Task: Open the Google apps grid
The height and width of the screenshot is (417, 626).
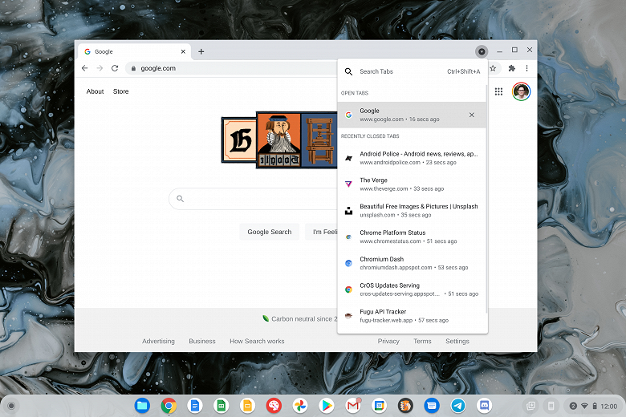Action: 498,91
